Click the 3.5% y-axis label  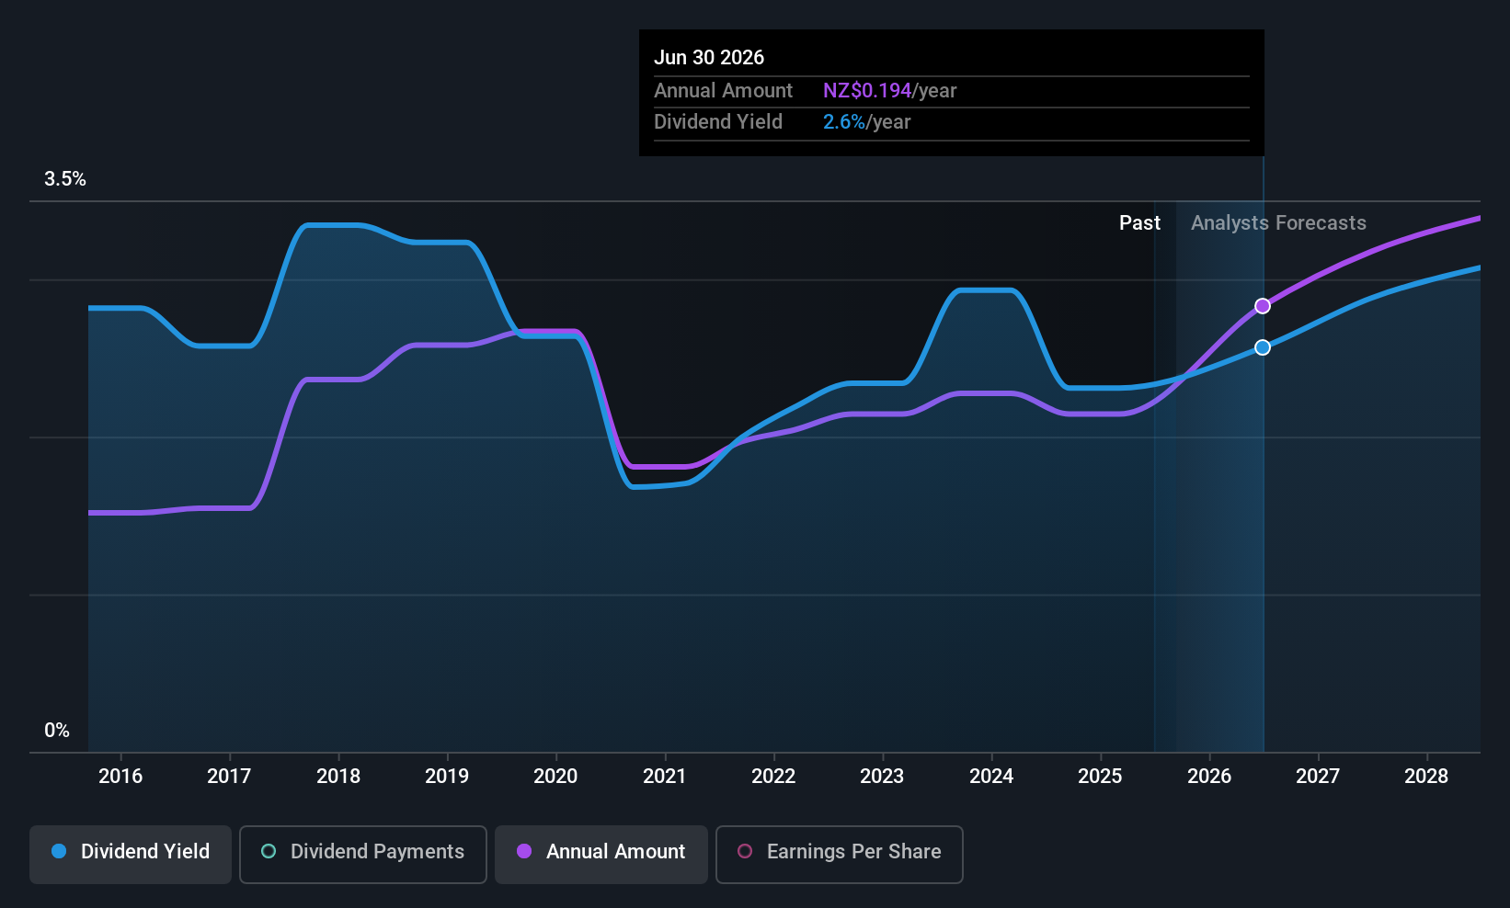(65, 179)
